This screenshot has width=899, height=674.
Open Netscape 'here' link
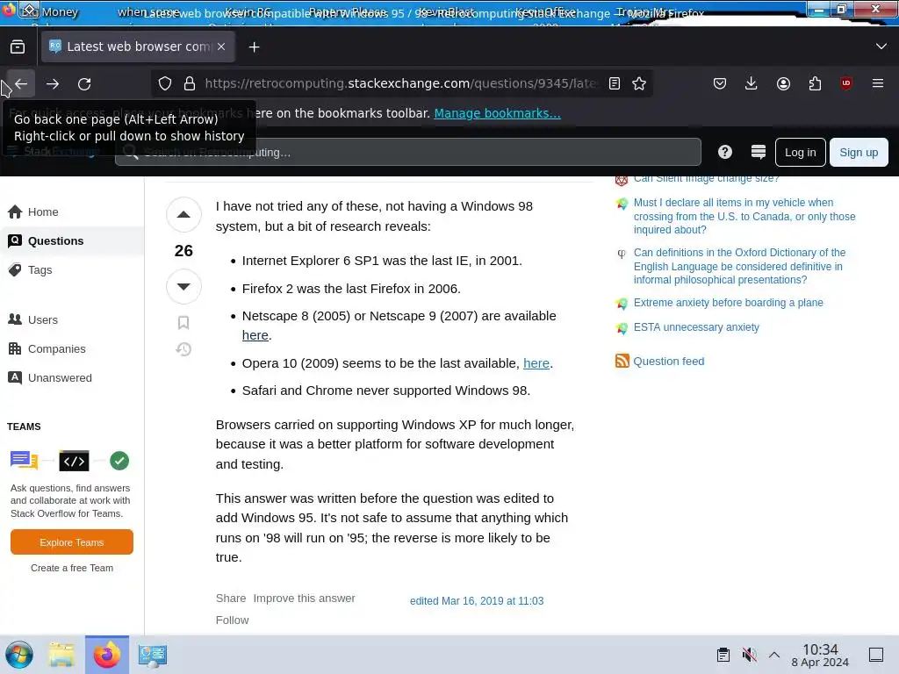point(255,335)
